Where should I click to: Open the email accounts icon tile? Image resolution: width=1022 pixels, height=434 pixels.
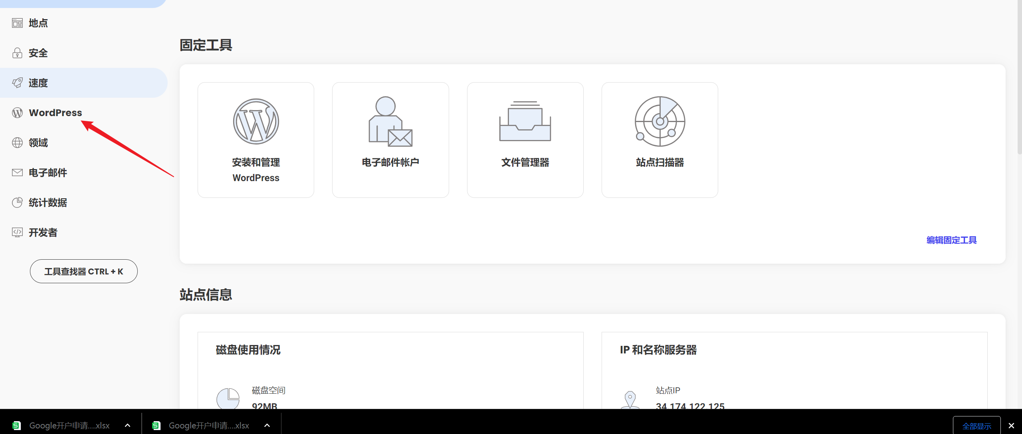click(390, 121)
